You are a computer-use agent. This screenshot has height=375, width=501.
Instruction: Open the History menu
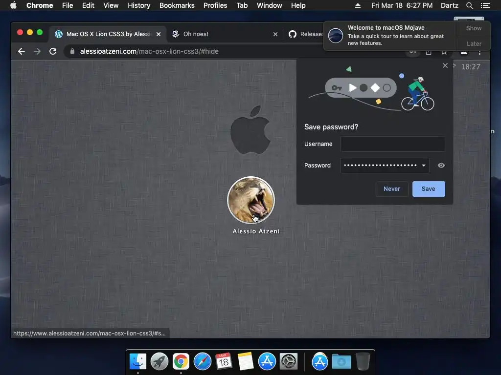(x=139, y=5)
